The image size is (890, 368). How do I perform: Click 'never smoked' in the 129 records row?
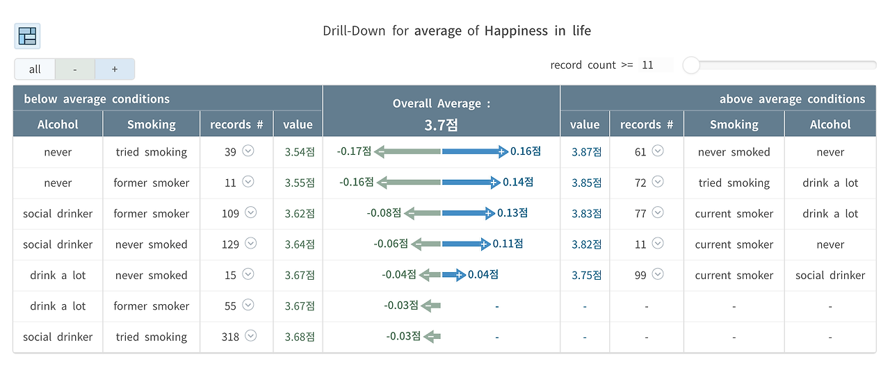point(152,244)
